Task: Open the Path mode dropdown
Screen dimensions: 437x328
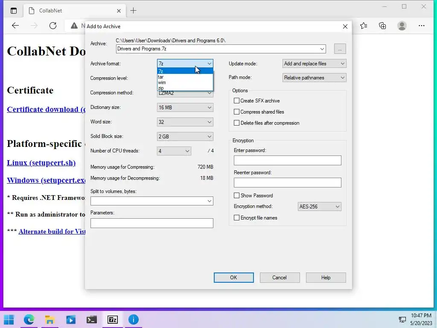Action: point(315,78)
